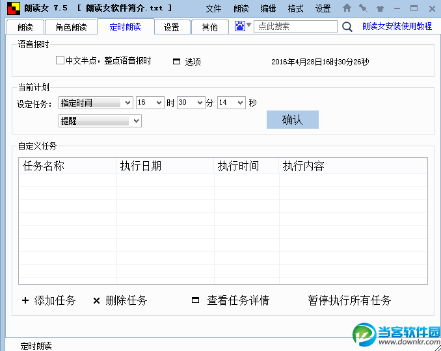Viewport: 441px width, 351px height.
Task: Click the 选项 window icon
Action: click(x=176, y=61)
